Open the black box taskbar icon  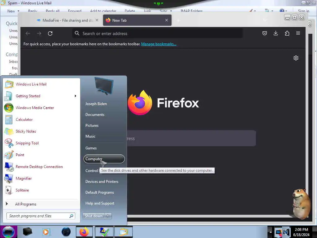coord(27,232)
